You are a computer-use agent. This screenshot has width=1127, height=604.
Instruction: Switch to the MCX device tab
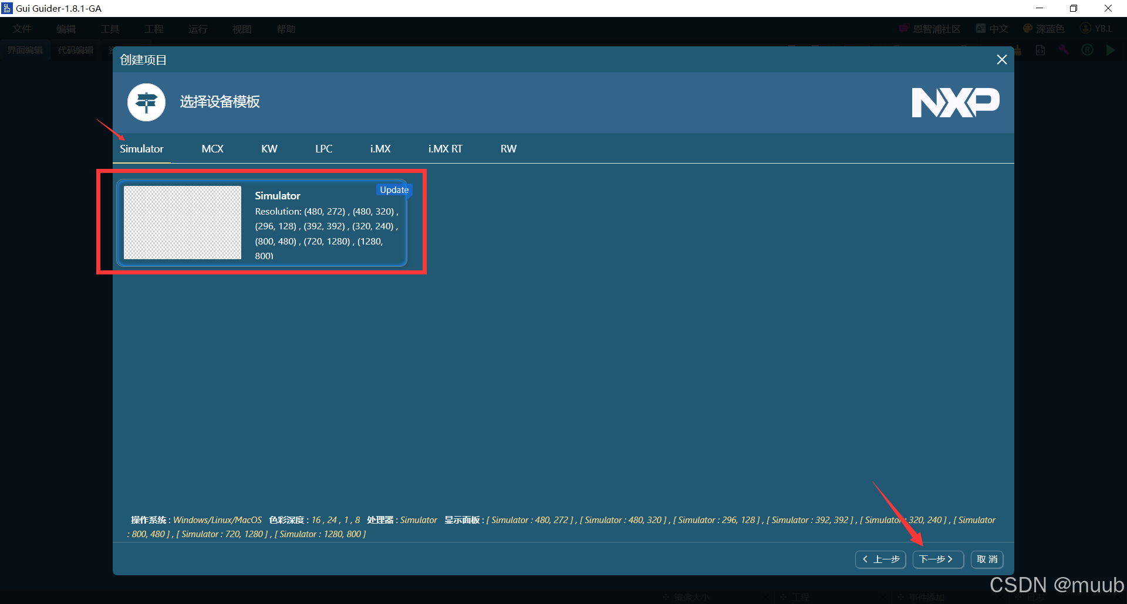coord(212,148)
